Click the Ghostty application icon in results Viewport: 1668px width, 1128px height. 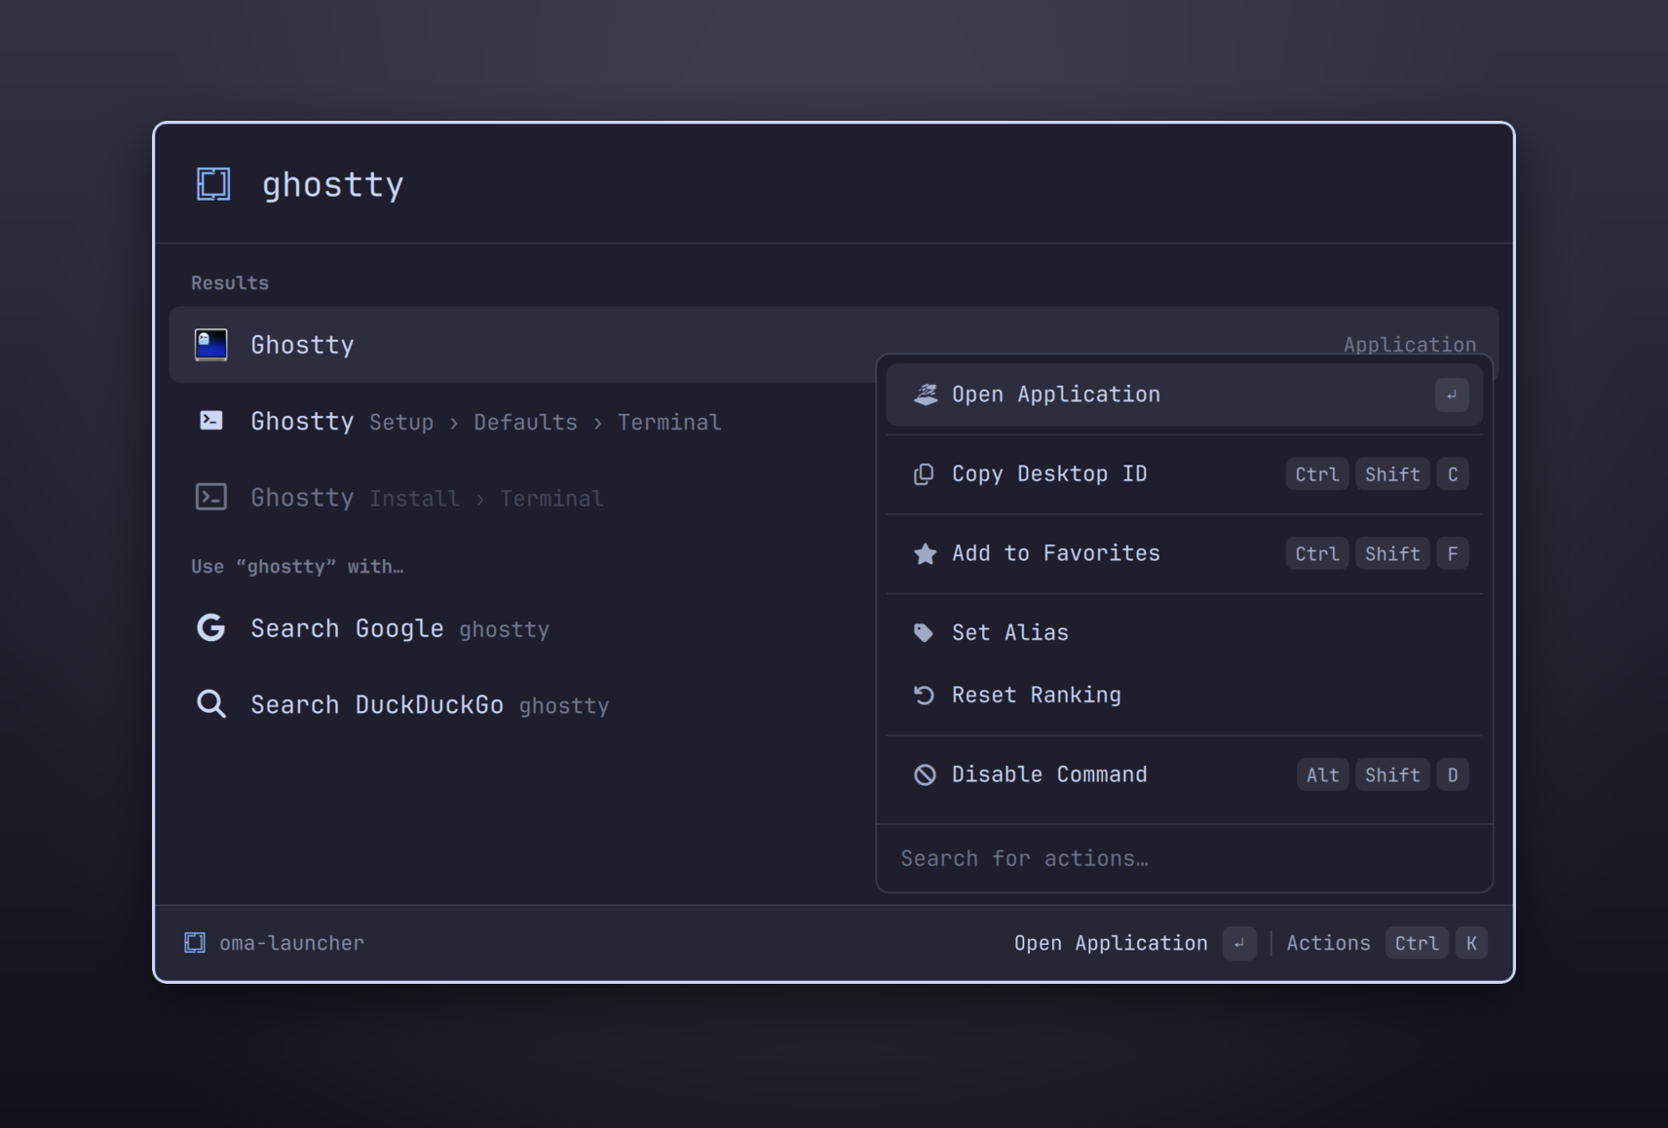coord(210,345)
